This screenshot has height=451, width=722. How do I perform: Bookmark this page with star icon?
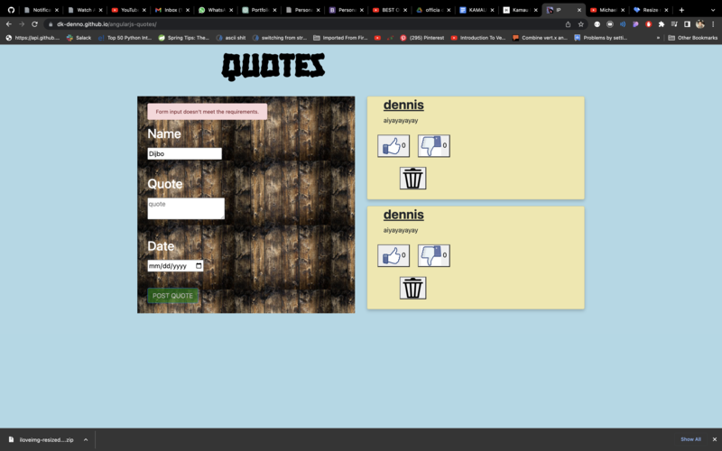coord(580,24)
